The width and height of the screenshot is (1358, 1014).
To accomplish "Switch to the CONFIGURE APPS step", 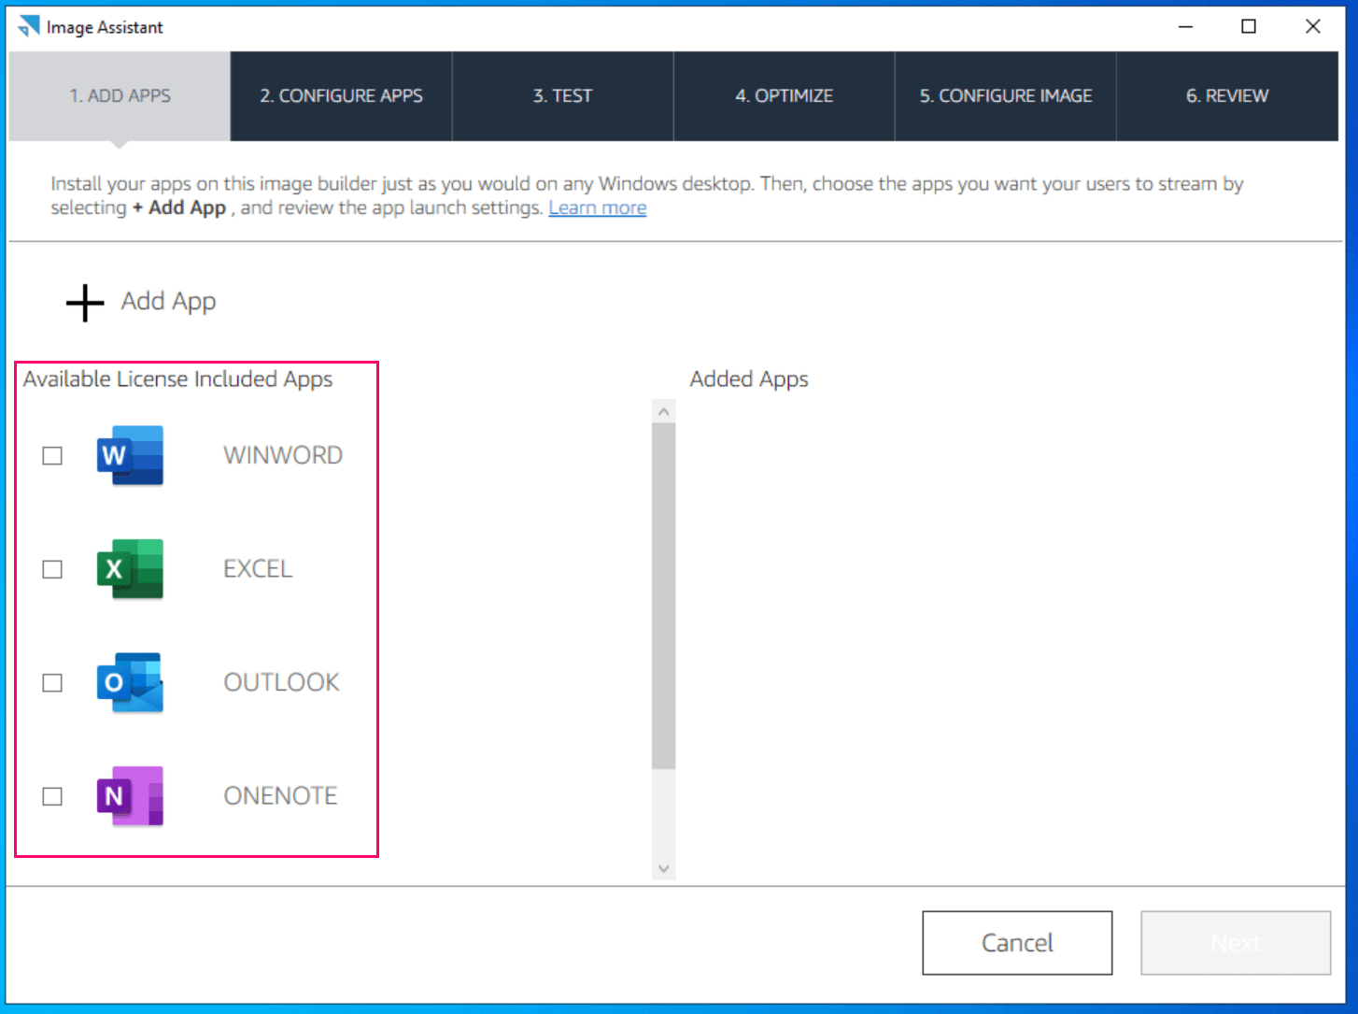I will point(340,95).
